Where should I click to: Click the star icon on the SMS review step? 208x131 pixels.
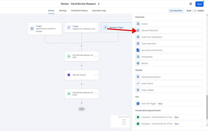coord(69,56)
